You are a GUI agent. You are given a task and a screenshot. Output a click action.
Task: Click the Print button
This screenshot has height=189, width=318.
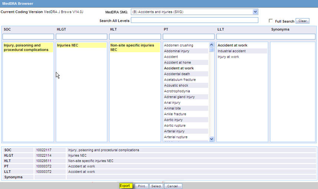[142, 186]
